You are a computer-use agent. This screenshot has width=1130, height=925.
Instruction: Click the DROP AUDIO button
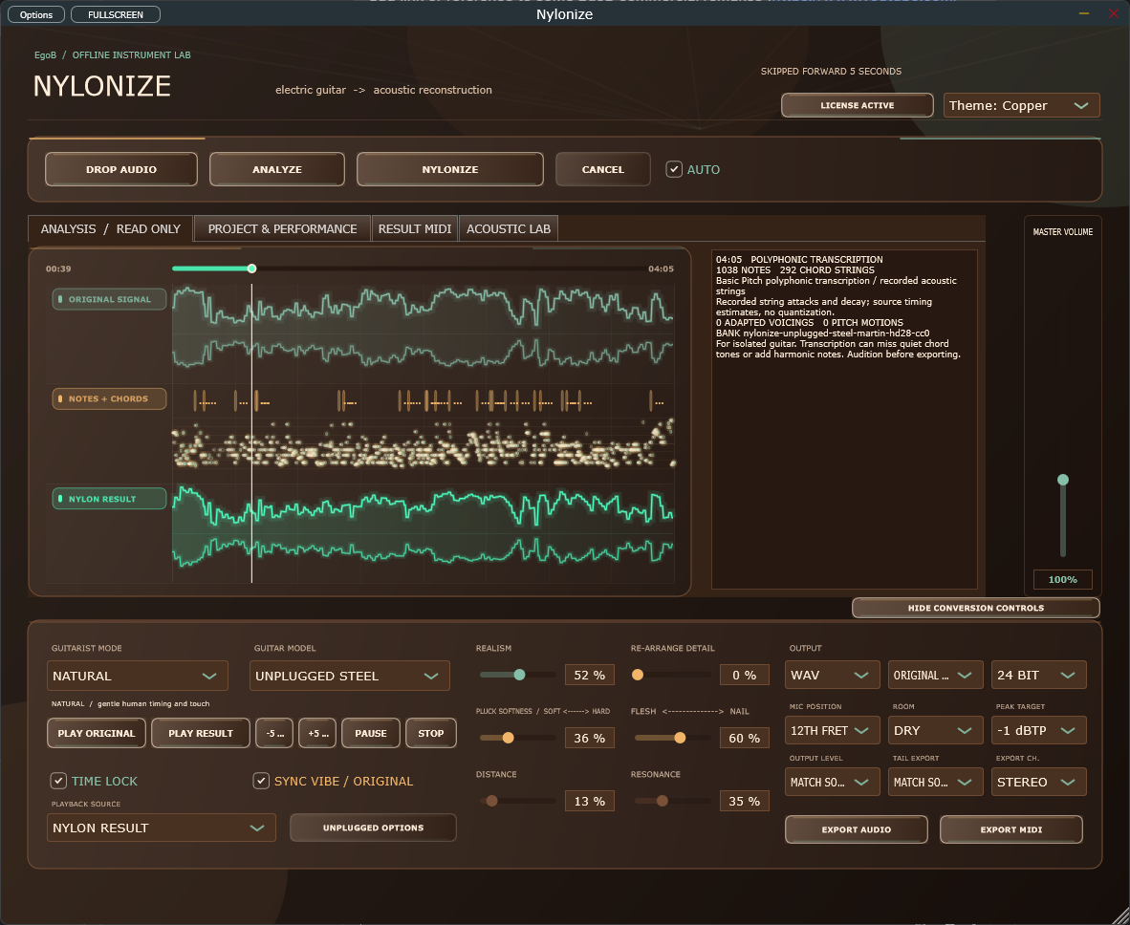point(121,169)
